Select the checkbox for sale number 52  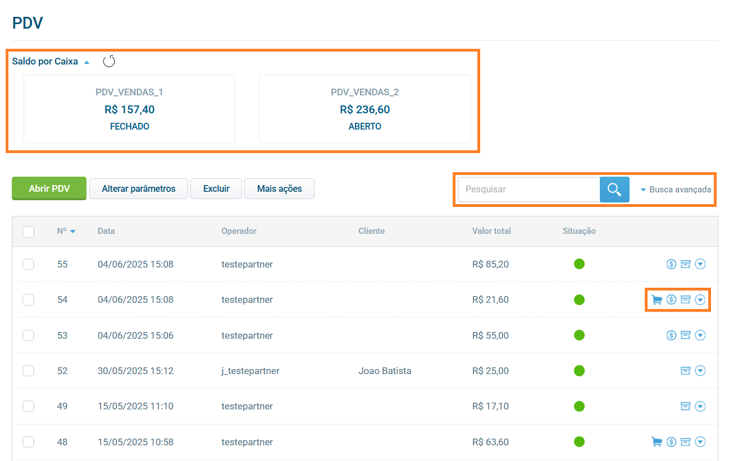tap(29, 371)
